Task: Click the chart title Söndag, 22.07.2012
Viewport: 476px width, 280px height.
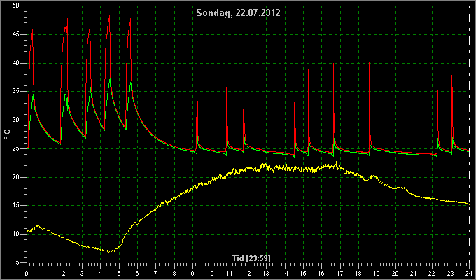Action: (x=238, y=13)
